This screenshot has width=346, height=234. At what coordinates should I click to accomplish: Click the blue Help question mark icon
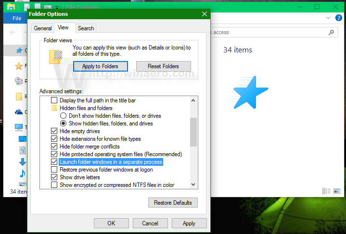(x=339, y=18)
